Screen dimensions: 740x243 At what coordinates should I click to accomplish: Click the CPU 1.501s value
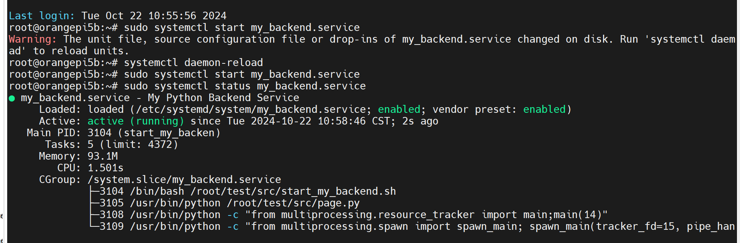(106, 168)
